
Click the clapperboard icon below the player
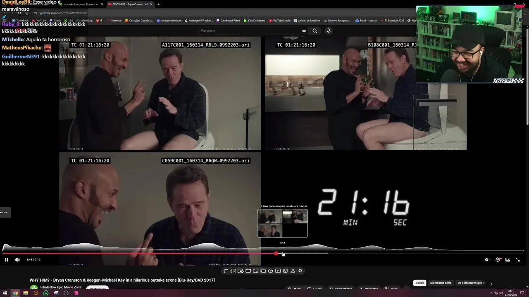pos(248,271)
